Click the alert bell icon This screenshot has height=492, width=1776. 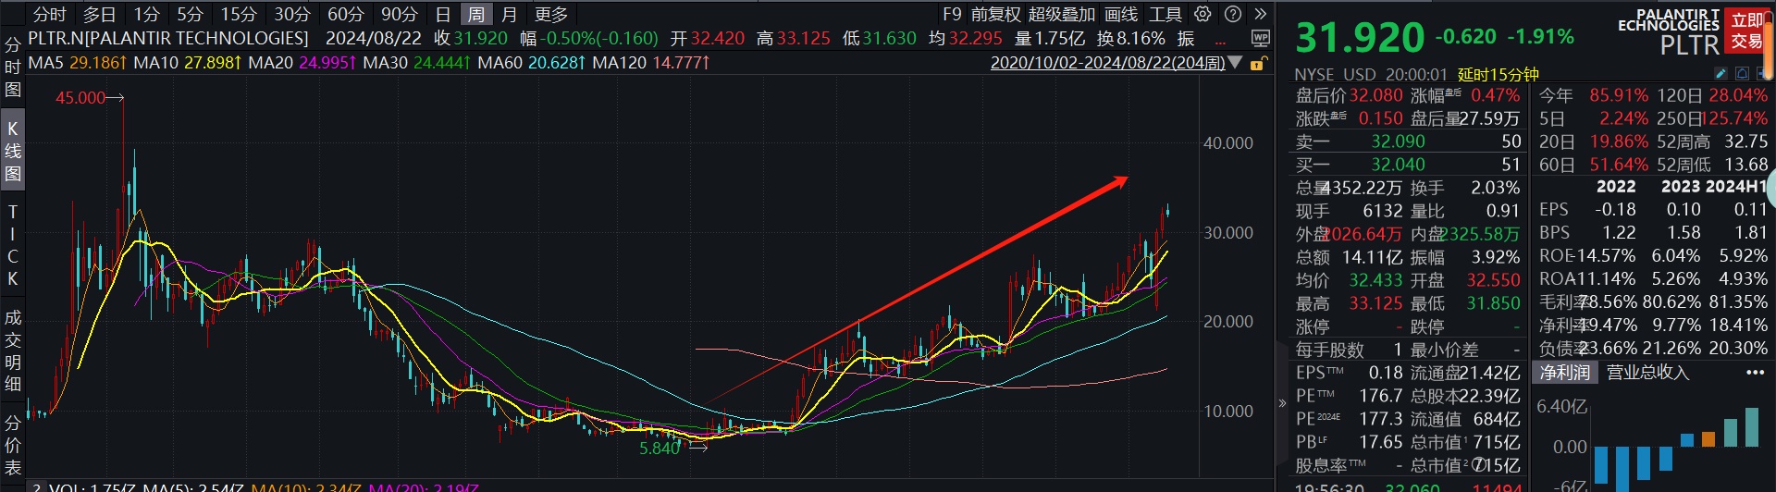1742,73
